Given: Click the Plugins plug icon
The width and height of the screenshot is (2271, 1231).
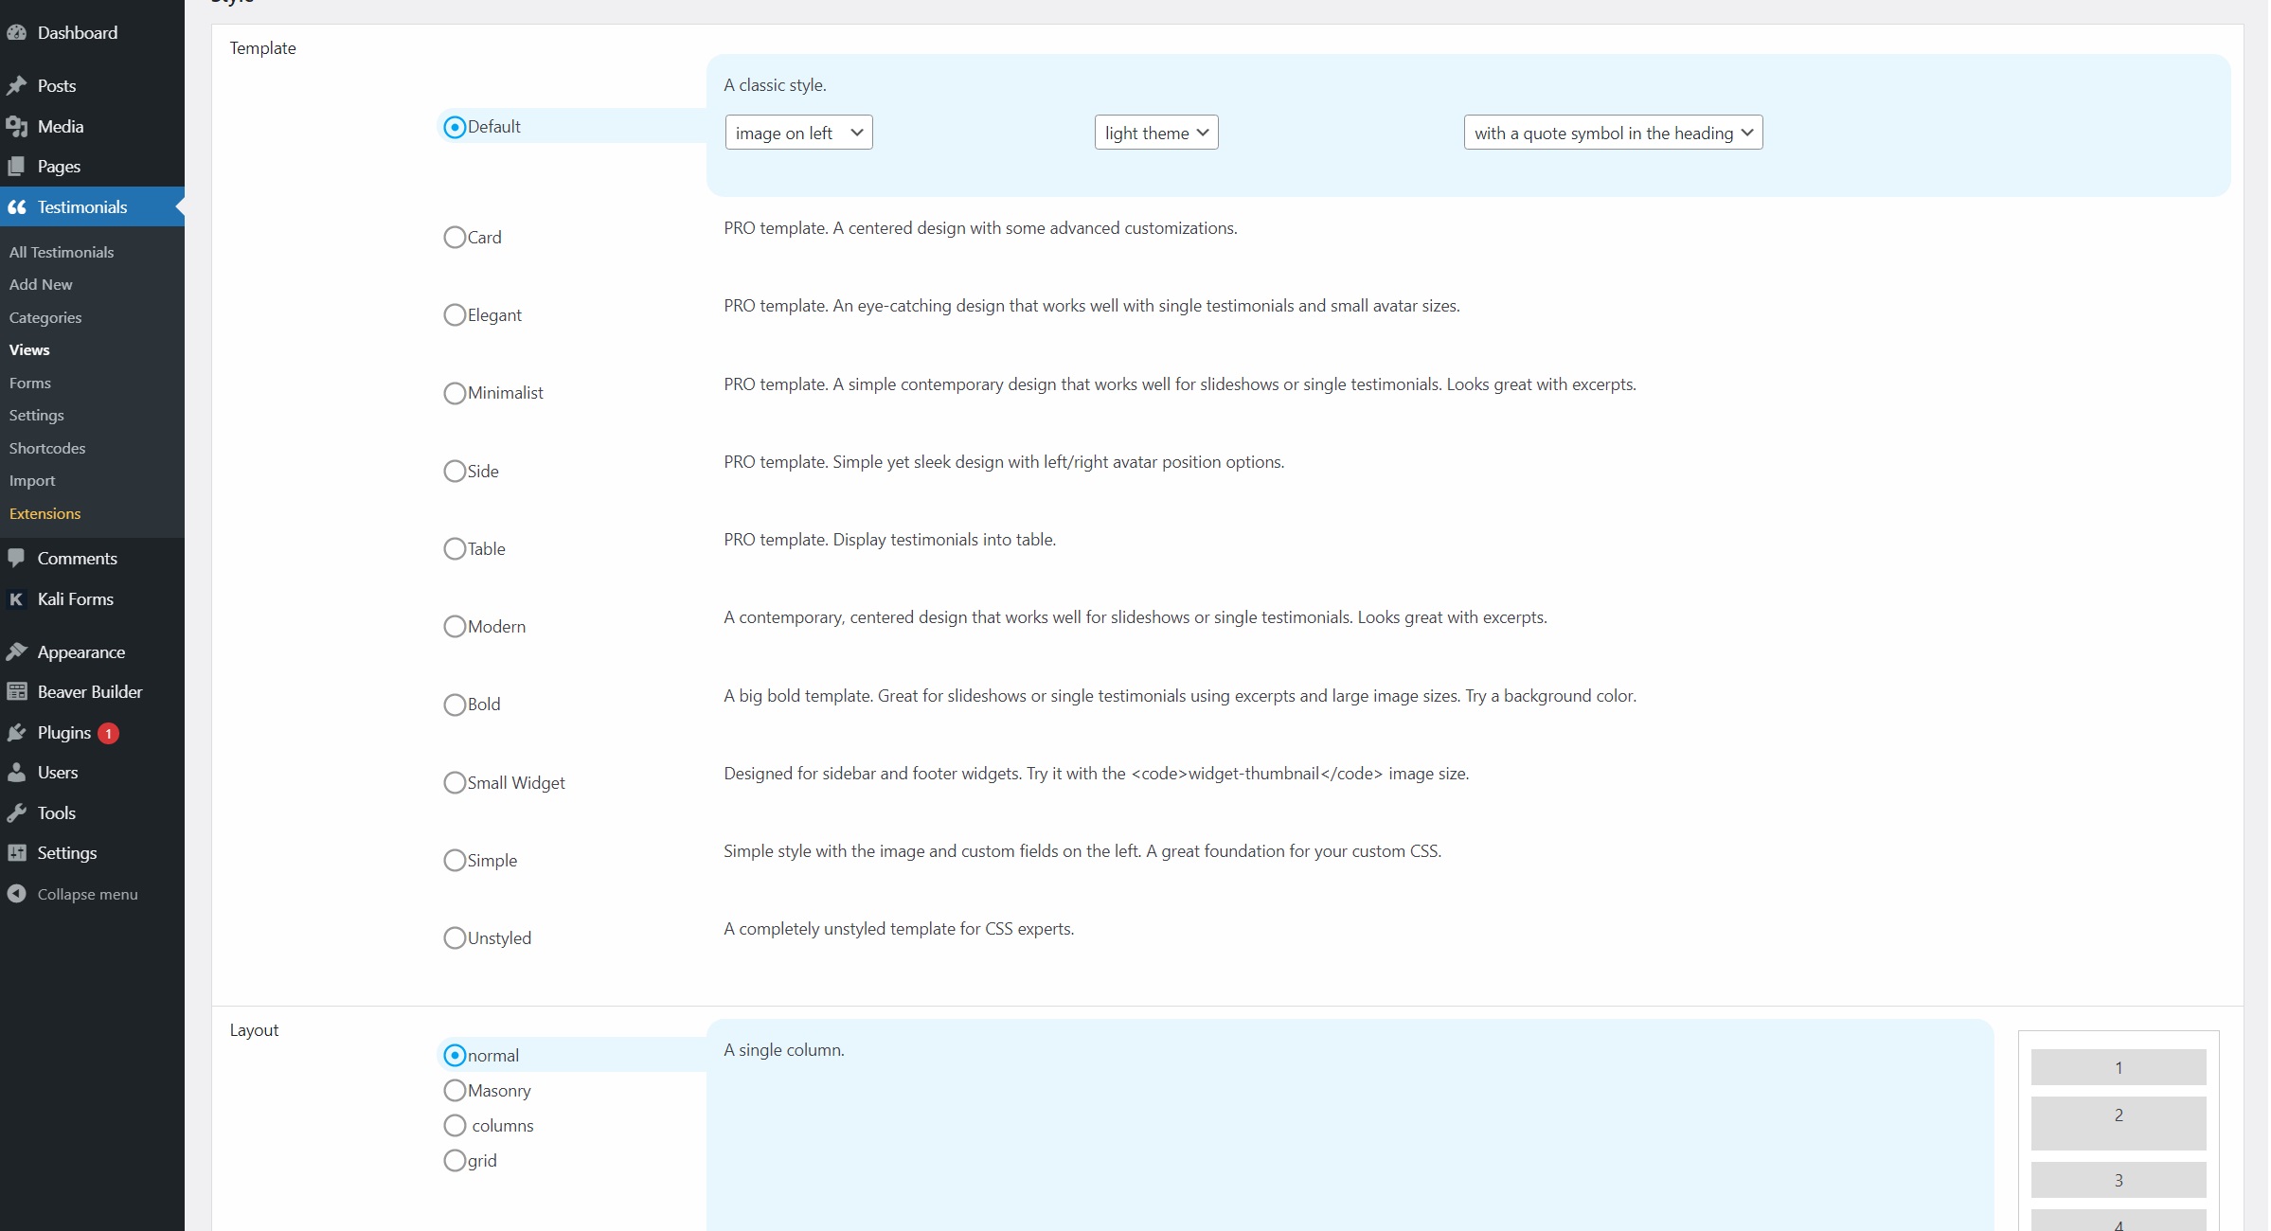Looking at the screenshot, I should click(x=16, y=733).
